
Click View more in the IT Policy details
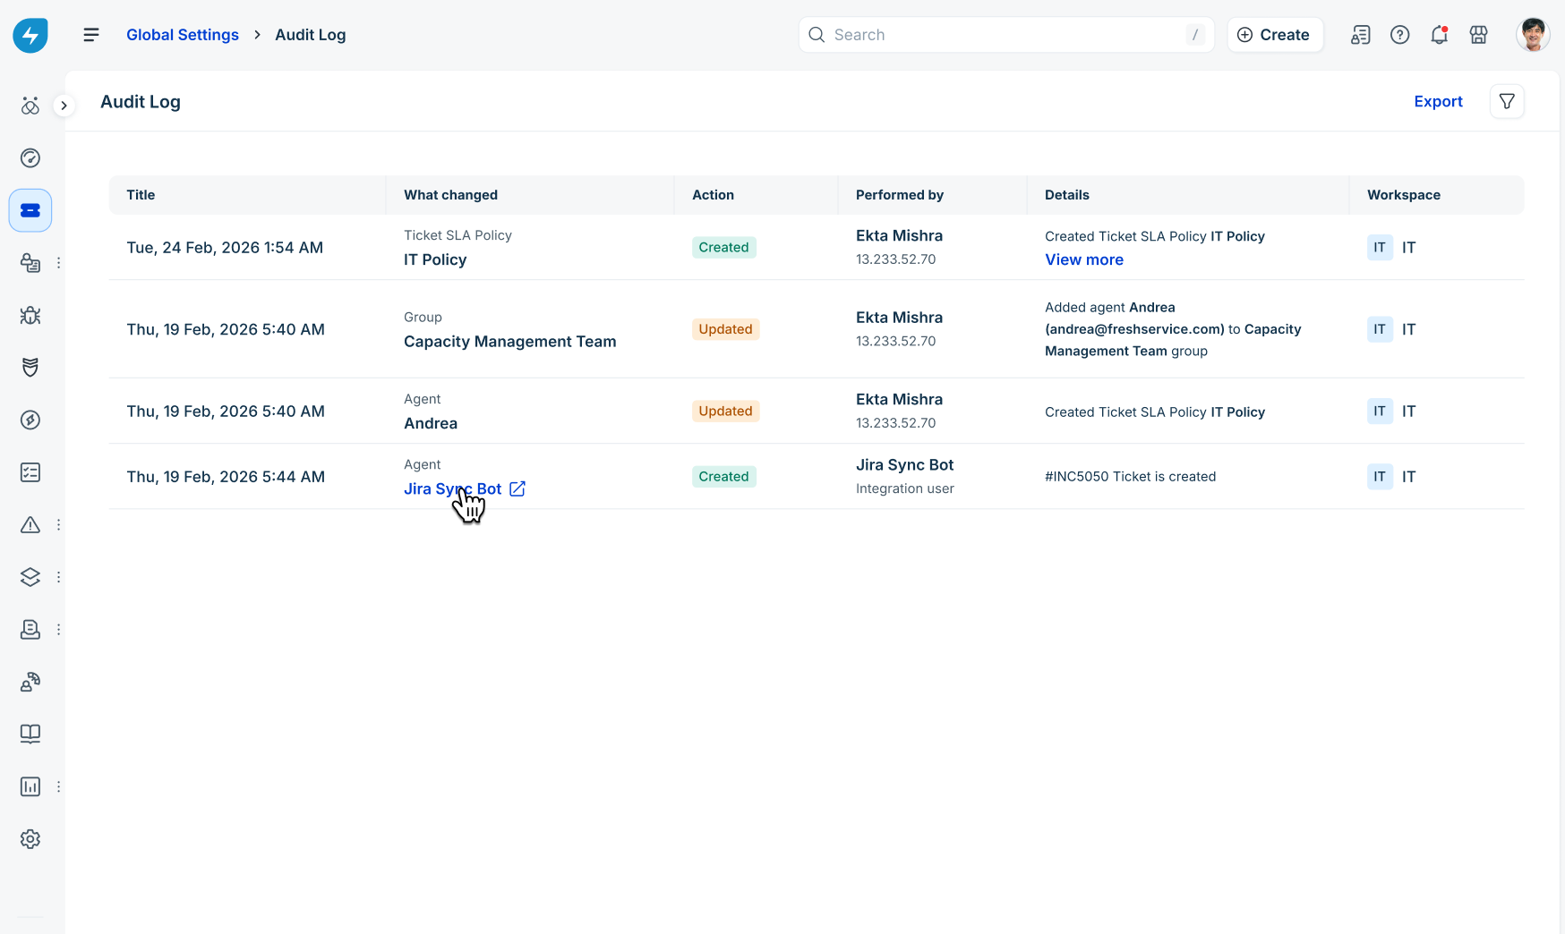point(1084,259)
